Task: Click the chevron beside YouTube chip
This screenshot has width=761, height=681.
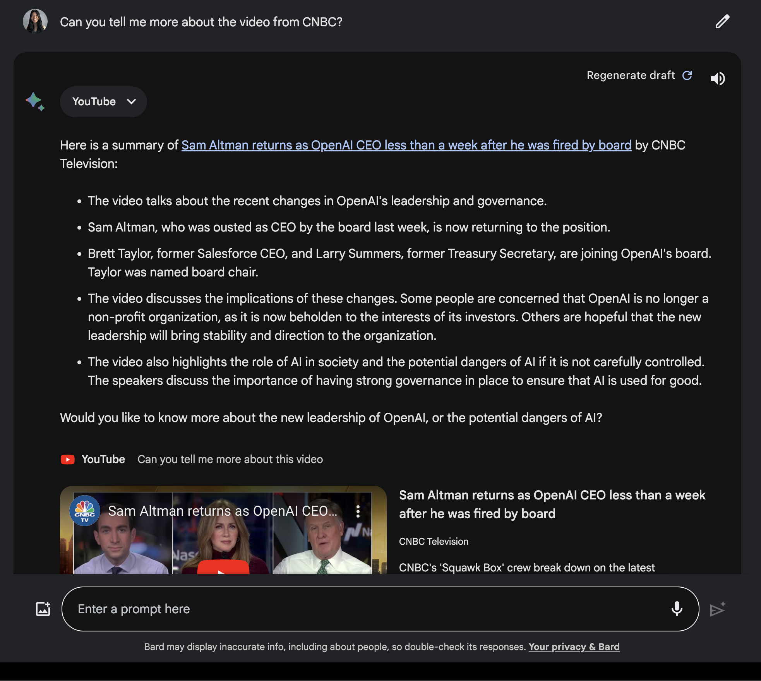Action: (132, 102)
